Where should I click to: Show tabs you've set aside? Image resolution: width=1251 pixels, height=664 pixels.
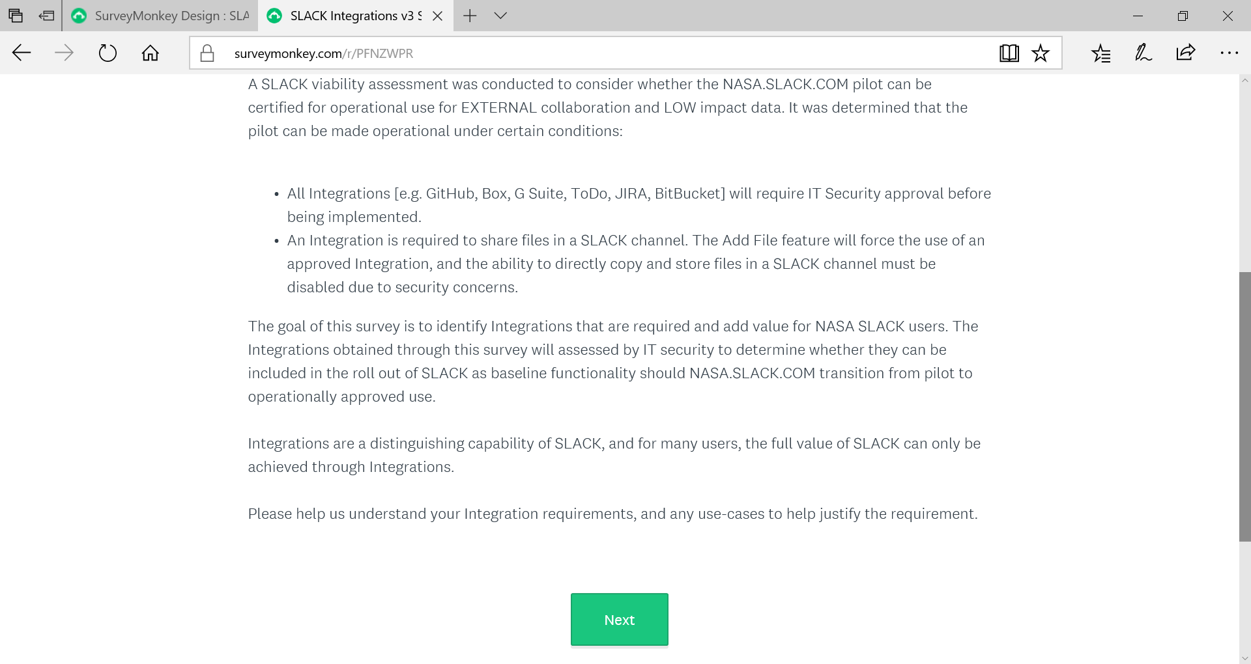(16, 16)
